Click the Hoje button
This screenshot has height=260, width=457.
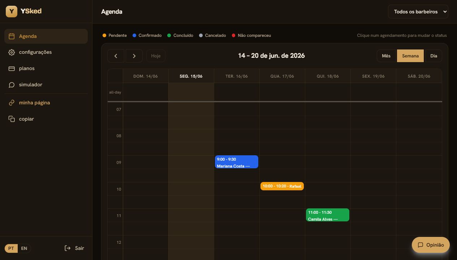click(156, 56)
